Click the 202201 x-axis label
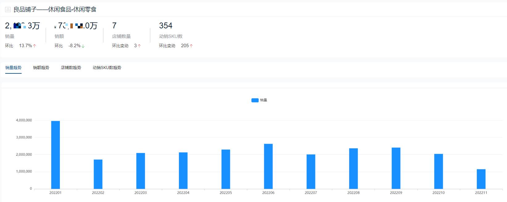 [x=56, y=193]
